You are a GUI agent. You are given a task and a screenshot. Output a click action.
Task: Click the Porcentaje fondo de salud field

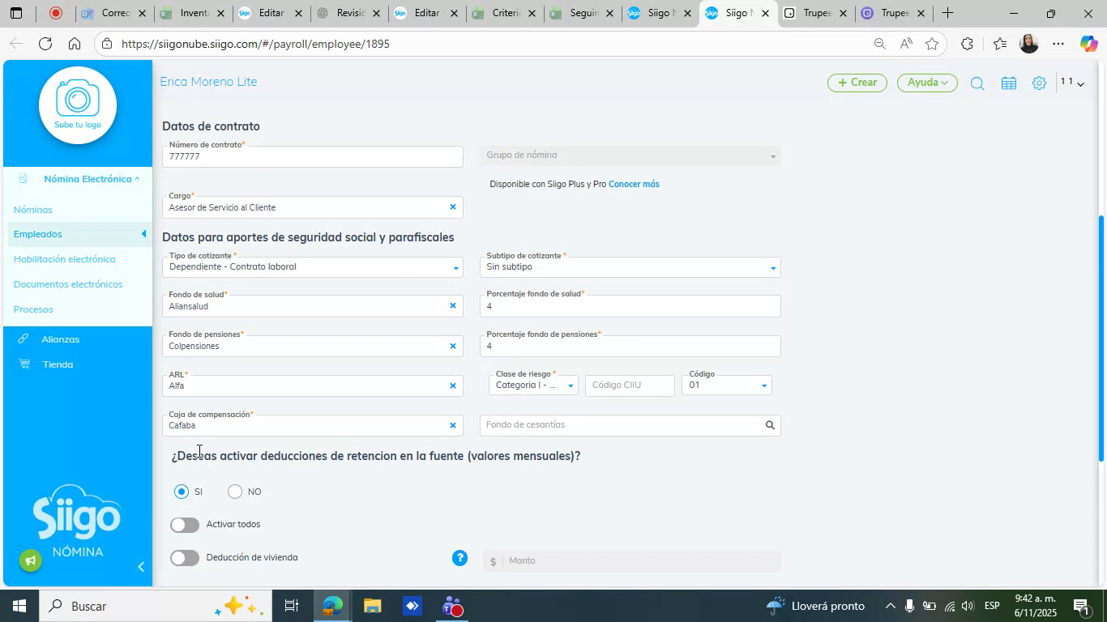[630, 305]
